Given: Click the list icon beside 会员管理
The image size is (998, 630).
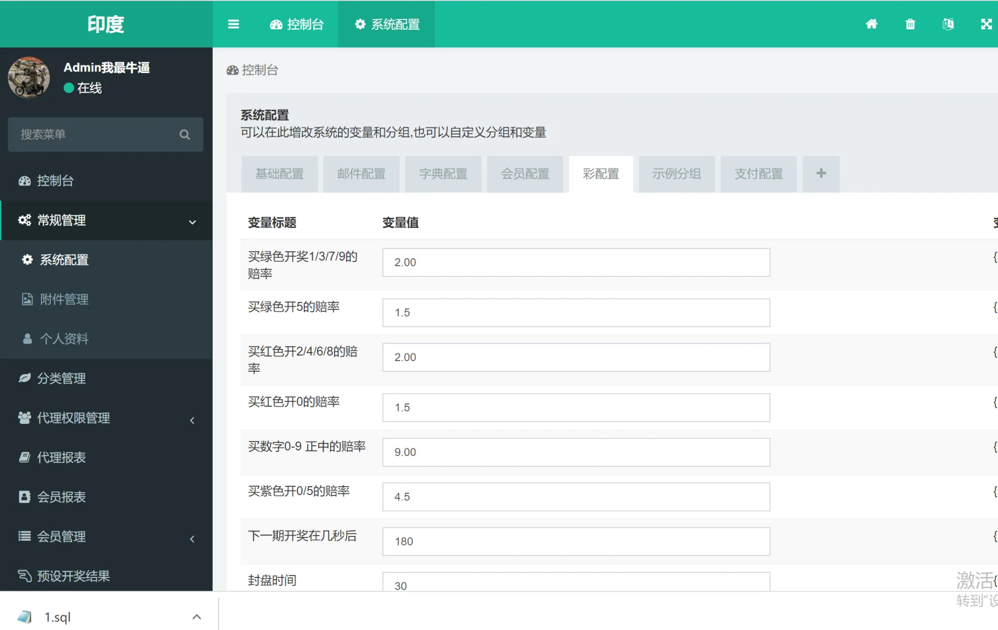Looking at the screenshot, I should tap(24, 536).
